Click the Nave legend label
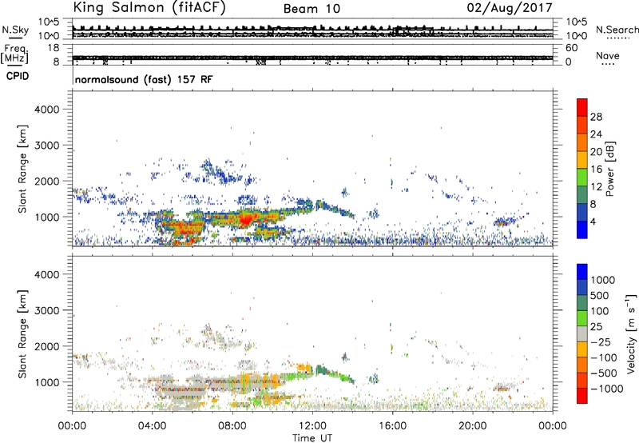The width and height of the screenshot is (639, 443). (608, 55)
